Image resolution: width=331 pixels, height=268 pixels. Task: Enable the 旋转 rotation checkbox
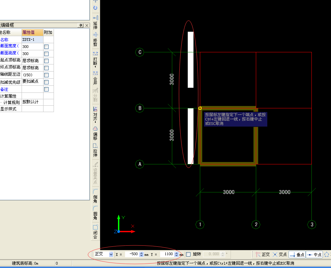click(x=188, y=254)
